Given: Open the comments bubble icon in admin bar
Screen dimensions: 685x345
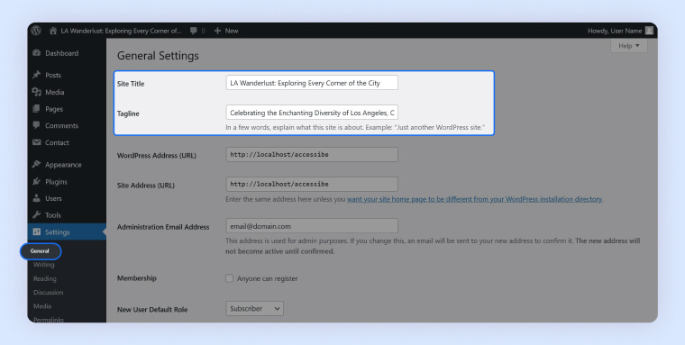Looking at the screenshot, I should (x=194, y=31).
